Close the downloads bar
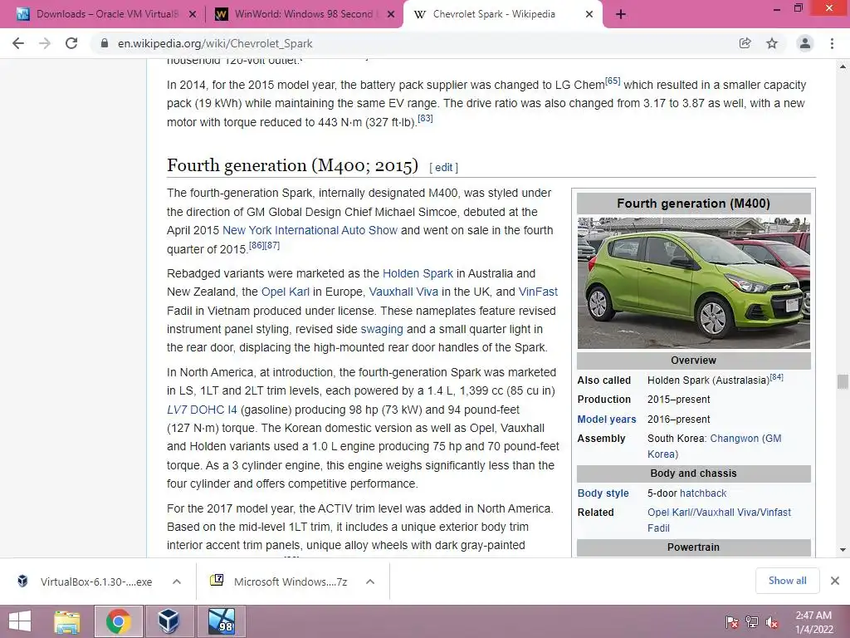Image resolution: width=850 pixels, height=638 pixels. click(x=835, y=581)
